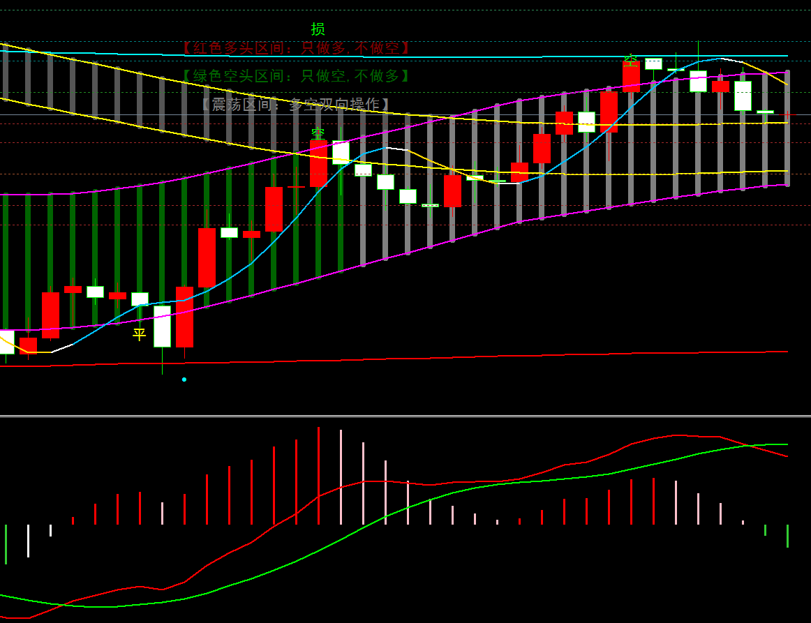Select the leftmost green histogram bar
The image size is (811, 623).
point(6,544)
